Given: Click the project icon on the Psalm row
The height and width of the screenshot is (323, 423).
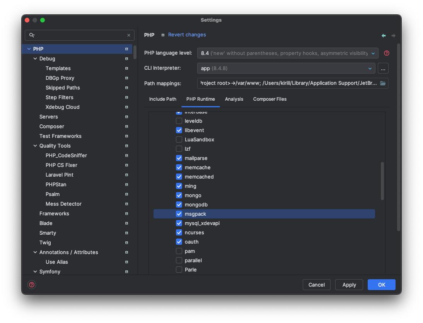Looking at the screenshot, I should [126, 194].
